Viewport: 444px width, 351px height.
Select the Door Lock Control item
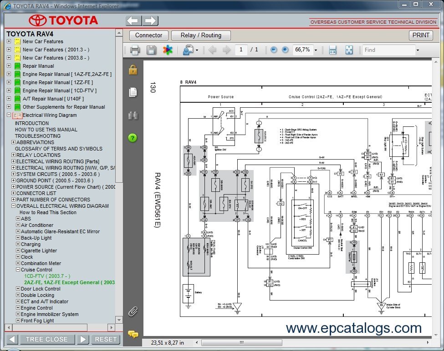pyautogui.click(x=41, y=289)
